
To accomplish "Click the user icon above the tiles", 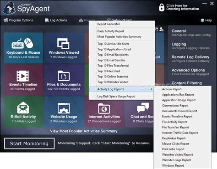I will 162,29.
